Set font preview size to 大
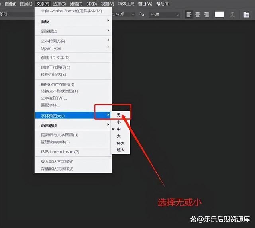The image size is (255, 228). pos(120,136)
